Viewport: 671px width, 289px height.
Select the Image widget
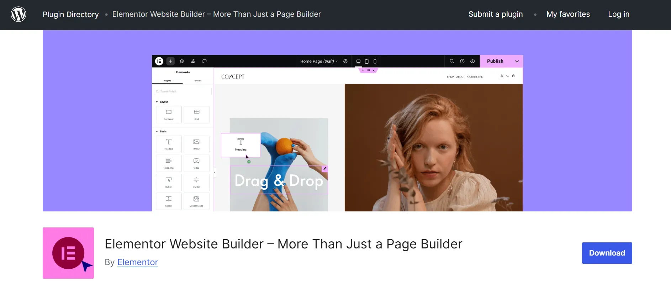[196, 144]
